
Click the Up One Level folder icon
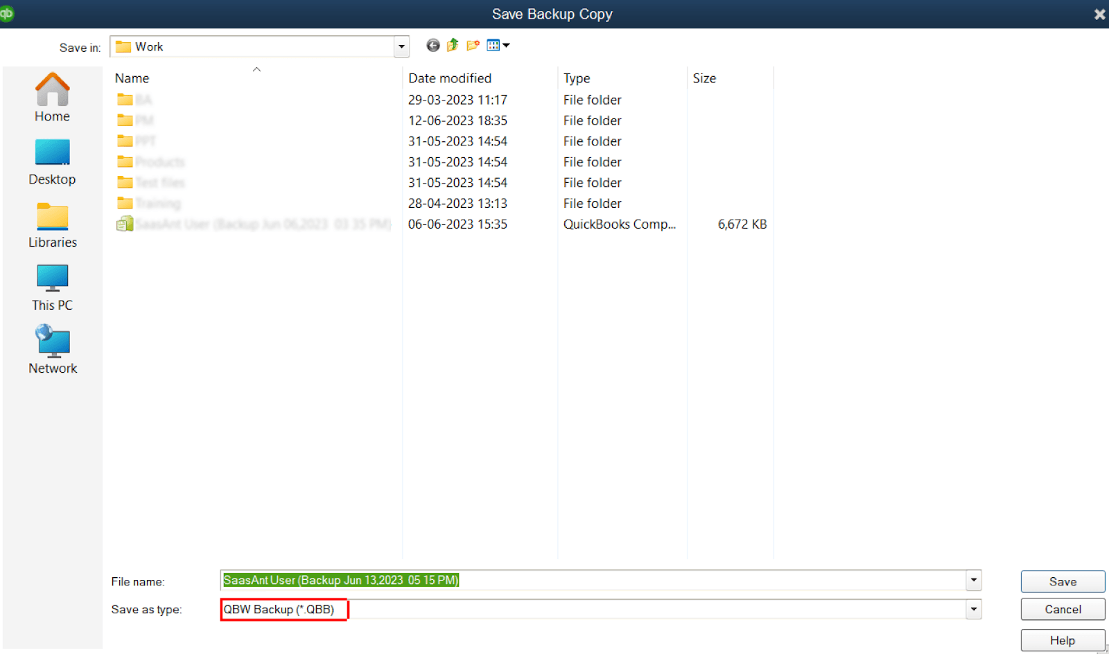[453, 46]
